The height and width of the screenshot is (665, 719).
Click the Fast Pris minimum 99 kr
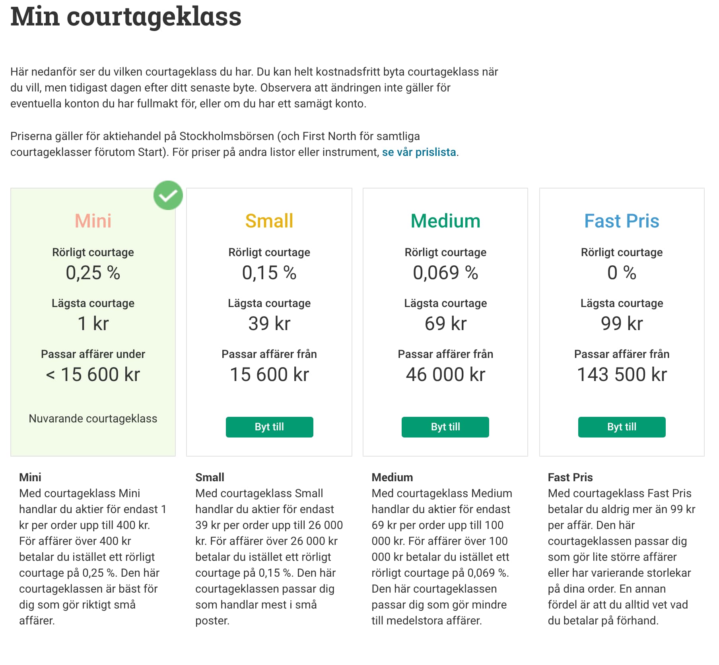622,323
